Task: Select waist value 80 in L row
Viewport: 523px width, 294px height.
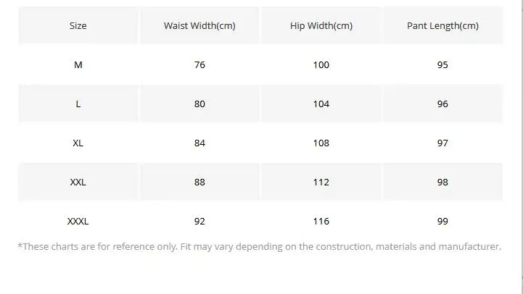Action: 199,104
